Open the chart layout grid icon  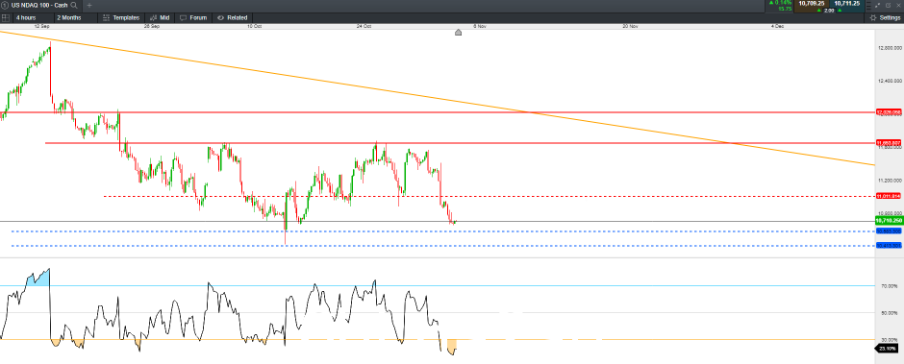(5, 18)
